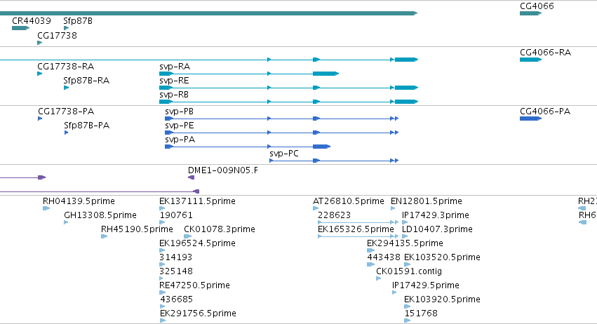The width and height of the screenshot is (597, 324).
Task: Click the 151768 EST label
Action: click(421, 313)
